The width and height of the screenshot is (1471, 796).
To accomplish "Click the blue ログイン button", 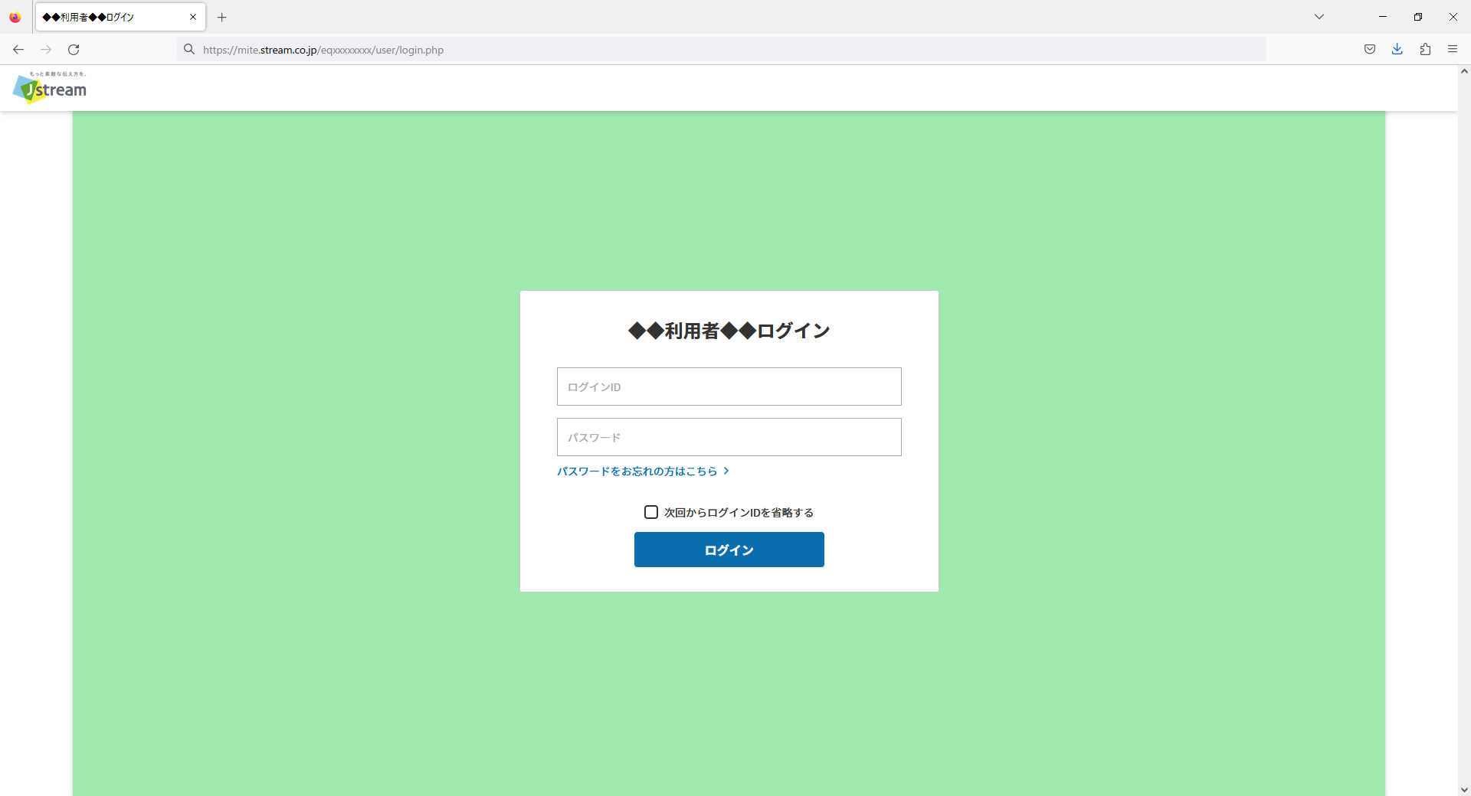I will (x=729, y=550).
